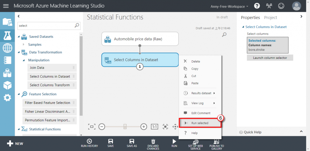Collapse the module palette with left chevron
This screenshot has width=310, height=151.
[18, 16]
